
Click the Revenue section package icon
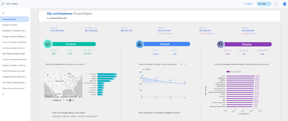pos(139,44)
